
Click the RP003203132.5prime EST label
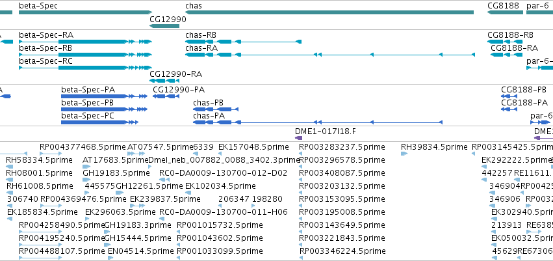tap(342, 185)
